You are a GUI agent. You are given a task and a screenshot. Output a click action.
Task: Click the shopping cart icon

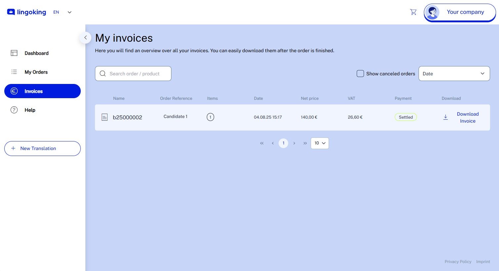pos(413,12)
